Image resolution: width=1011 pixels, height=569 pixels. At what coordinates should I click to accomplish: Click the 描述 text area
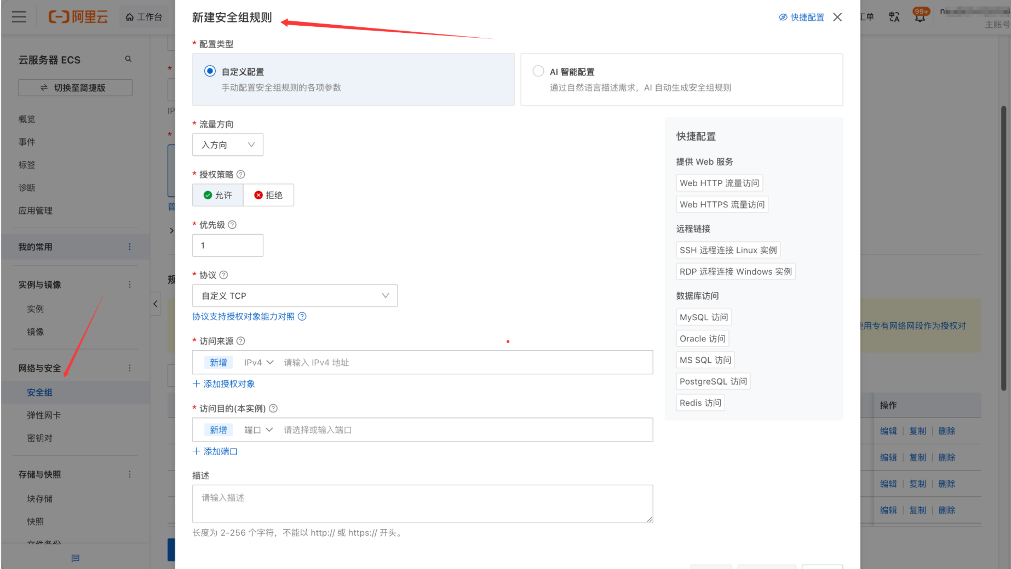[423, 504]
